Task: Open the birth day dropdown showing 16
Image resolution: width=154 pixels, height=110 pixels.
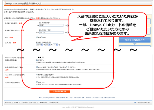Action: [x=55, y=45]
